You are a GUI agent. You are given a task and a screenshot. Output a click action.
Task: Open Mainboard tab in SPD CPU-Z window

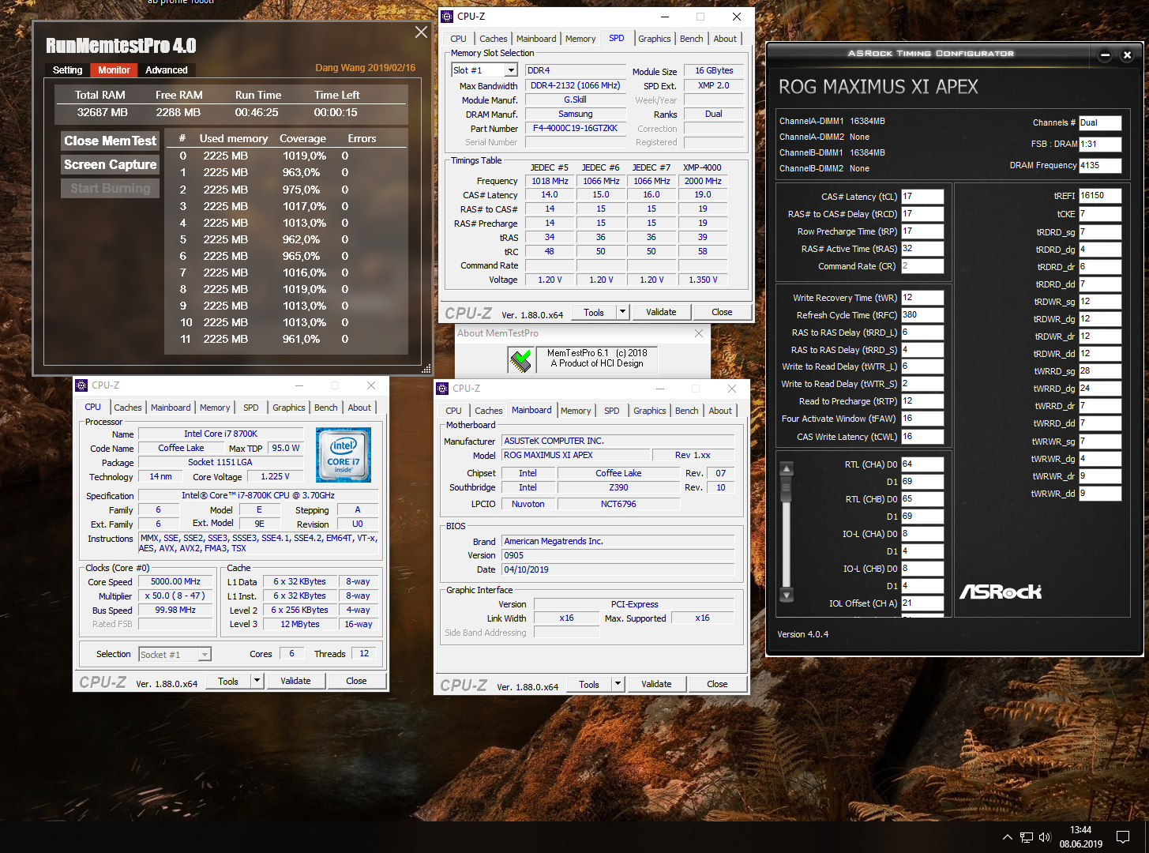pos(536,39)
